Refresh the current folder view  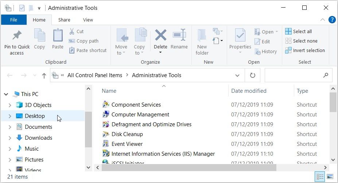(252, 75)
